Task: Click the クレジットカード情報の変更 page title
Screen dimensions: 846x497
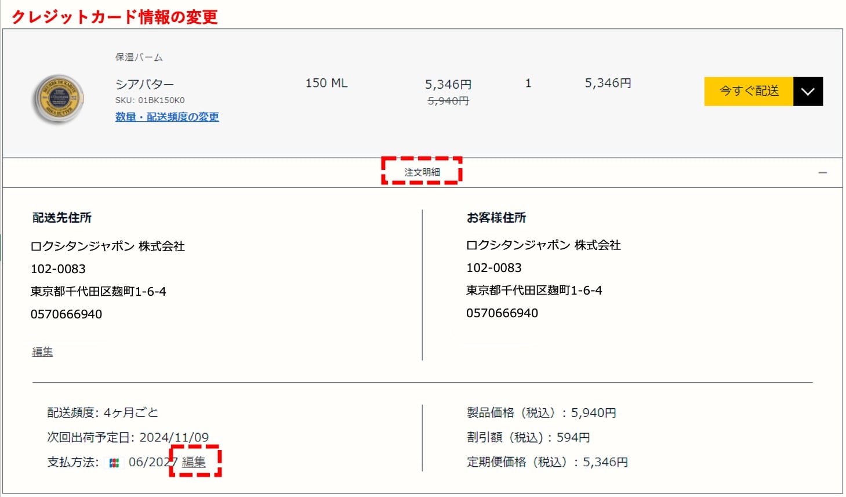Action: 115,17
